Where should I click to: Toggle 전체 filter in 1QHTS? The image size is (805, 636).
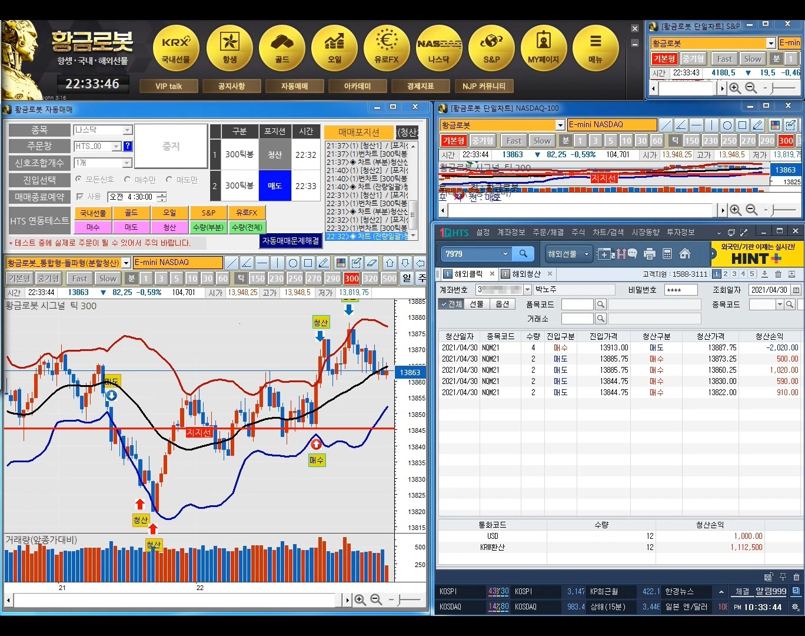coord(451,304)
